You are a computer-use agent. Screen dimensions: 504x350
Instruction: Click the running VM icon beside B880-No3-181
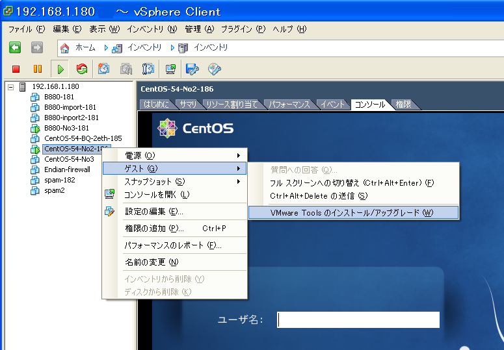tap(34, 128)
